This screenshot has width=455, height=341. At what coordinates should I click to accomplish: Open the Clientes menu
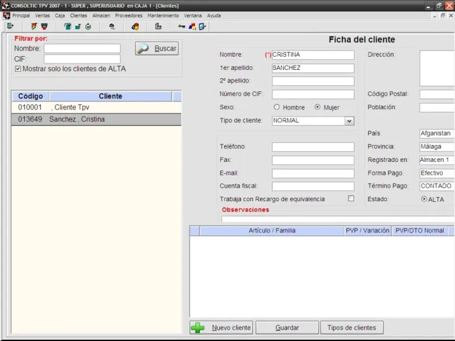point(78,16)
